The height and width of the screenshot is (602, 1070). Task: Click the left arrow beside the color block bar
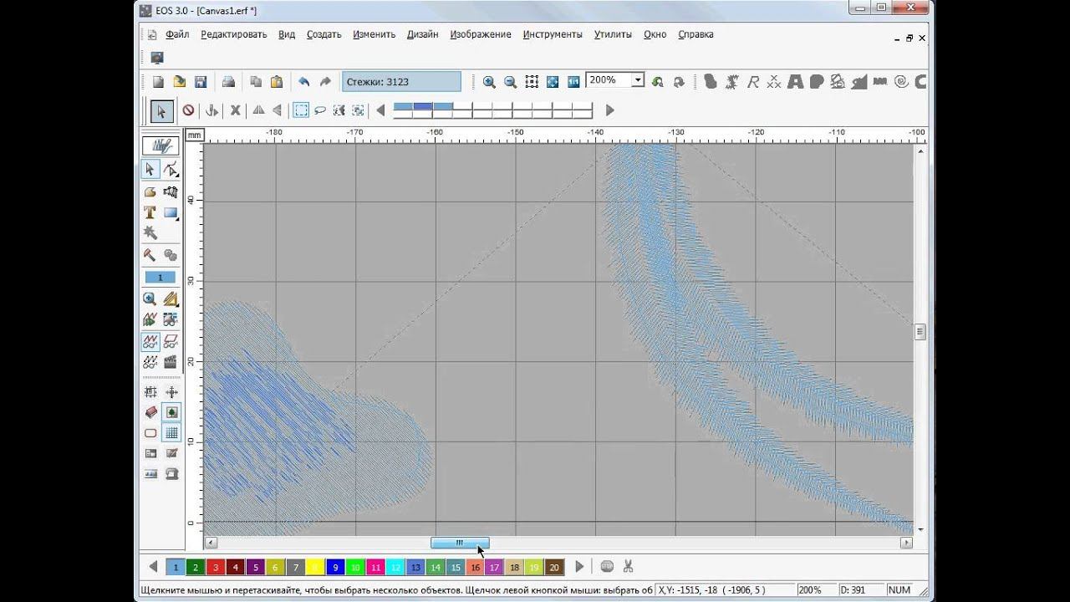click(x=380, y=110)
